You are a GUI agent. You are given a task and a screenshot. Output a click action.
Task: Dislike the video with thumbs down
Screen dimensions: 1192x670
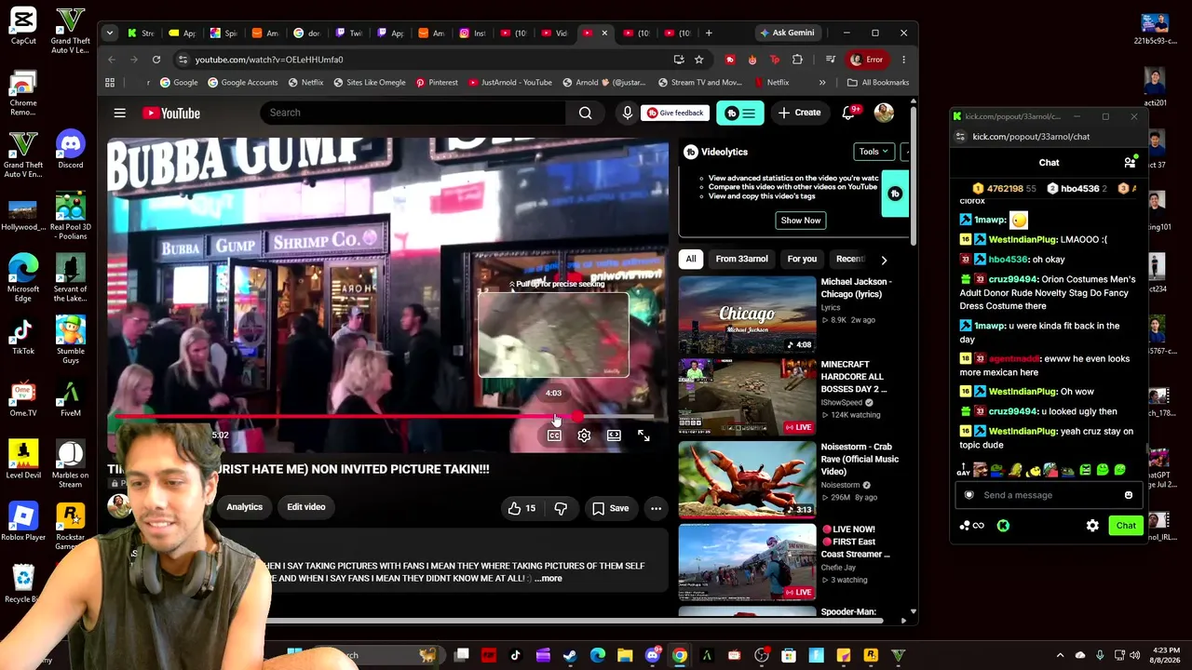(561, 508)
